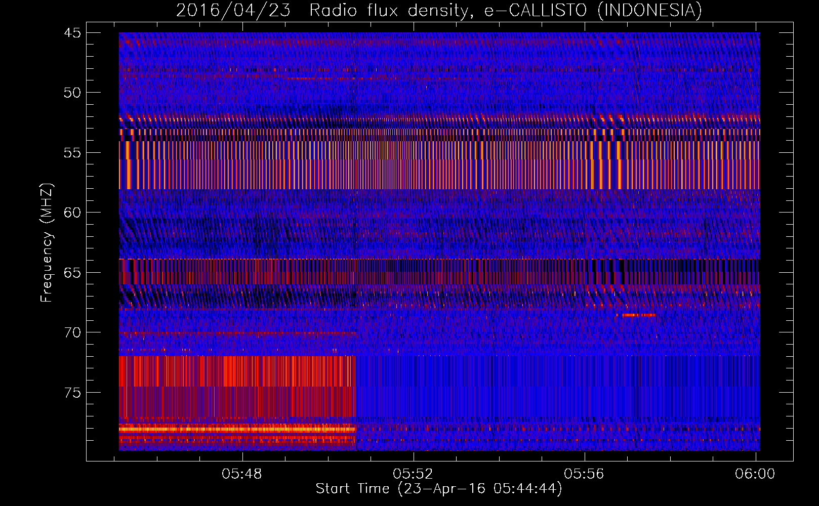The height and width of the screenshot is (506, 819).
Task: Click the short red burst near 68.5 MHz
Action: [x=636, y=315]
